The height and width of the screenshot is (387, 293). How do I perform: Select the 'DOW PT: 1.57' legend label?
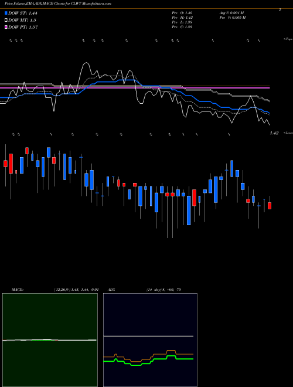(23, 27)
